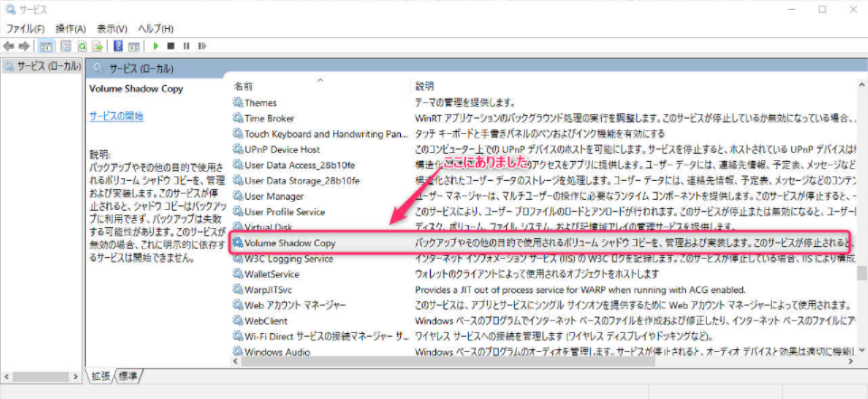Sort by the 名前 column header
The height and width of the screenshot is (399, 868).
click(x=243, y=86)
